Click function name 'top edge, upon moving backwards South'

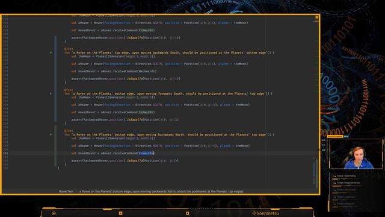tap(169, 52)
